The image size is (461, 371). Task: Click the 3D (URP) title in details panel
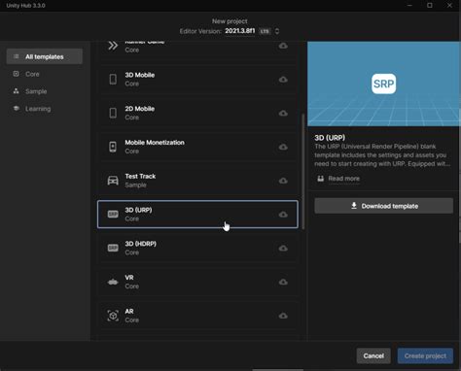pos(330,138)
